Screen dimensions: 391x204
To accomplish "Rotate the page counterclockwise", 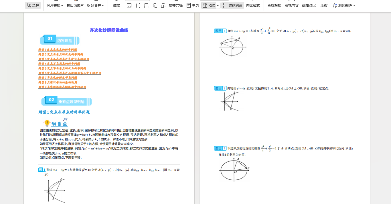I will click(155, 5).
